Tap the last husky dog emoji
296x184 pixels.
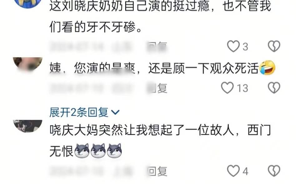point(114,151)
